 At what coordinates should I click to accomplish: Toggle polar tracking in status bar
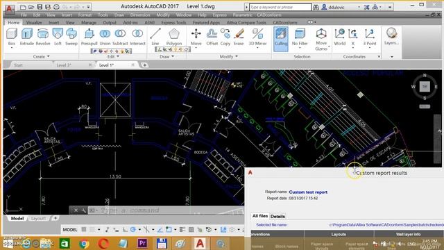(x=133, y=229)
